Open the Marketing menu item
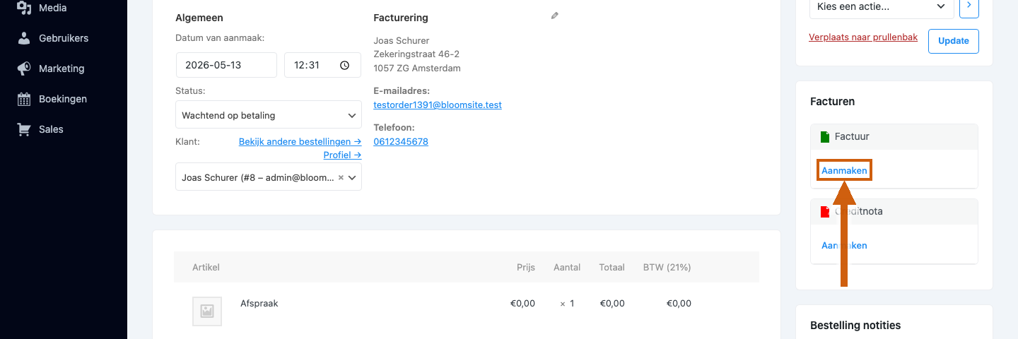Image resolution: width=1018 pixels, height=339 pixels. click(62, 69)
